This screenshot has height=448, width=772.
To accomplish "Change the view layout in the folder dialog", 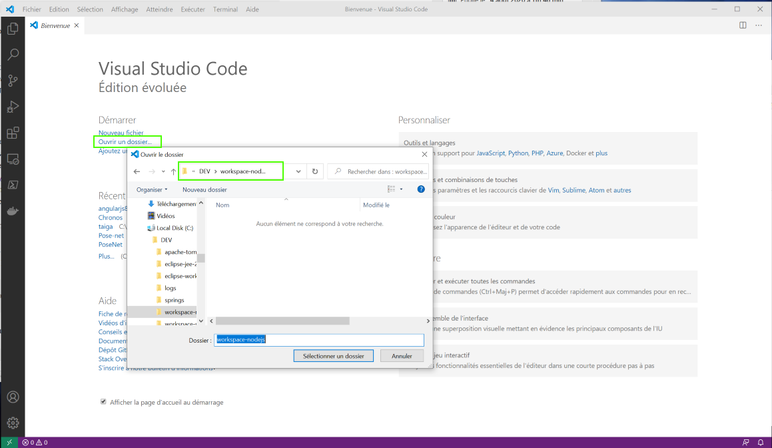I will click(392, 189).
